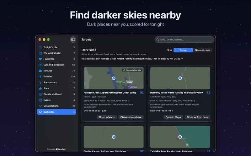The height and width of the screenshot is (156, 251).
Task: Click the score 92 on Harmony Borax card
Action: click(208, 93)
